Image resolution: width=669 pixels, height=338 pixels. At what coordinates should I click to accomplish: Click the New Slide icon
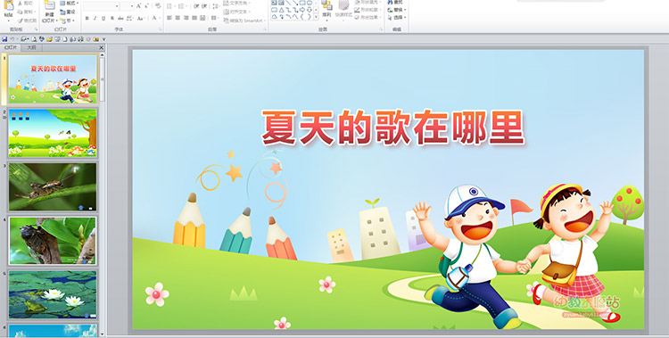coord(49,12)
